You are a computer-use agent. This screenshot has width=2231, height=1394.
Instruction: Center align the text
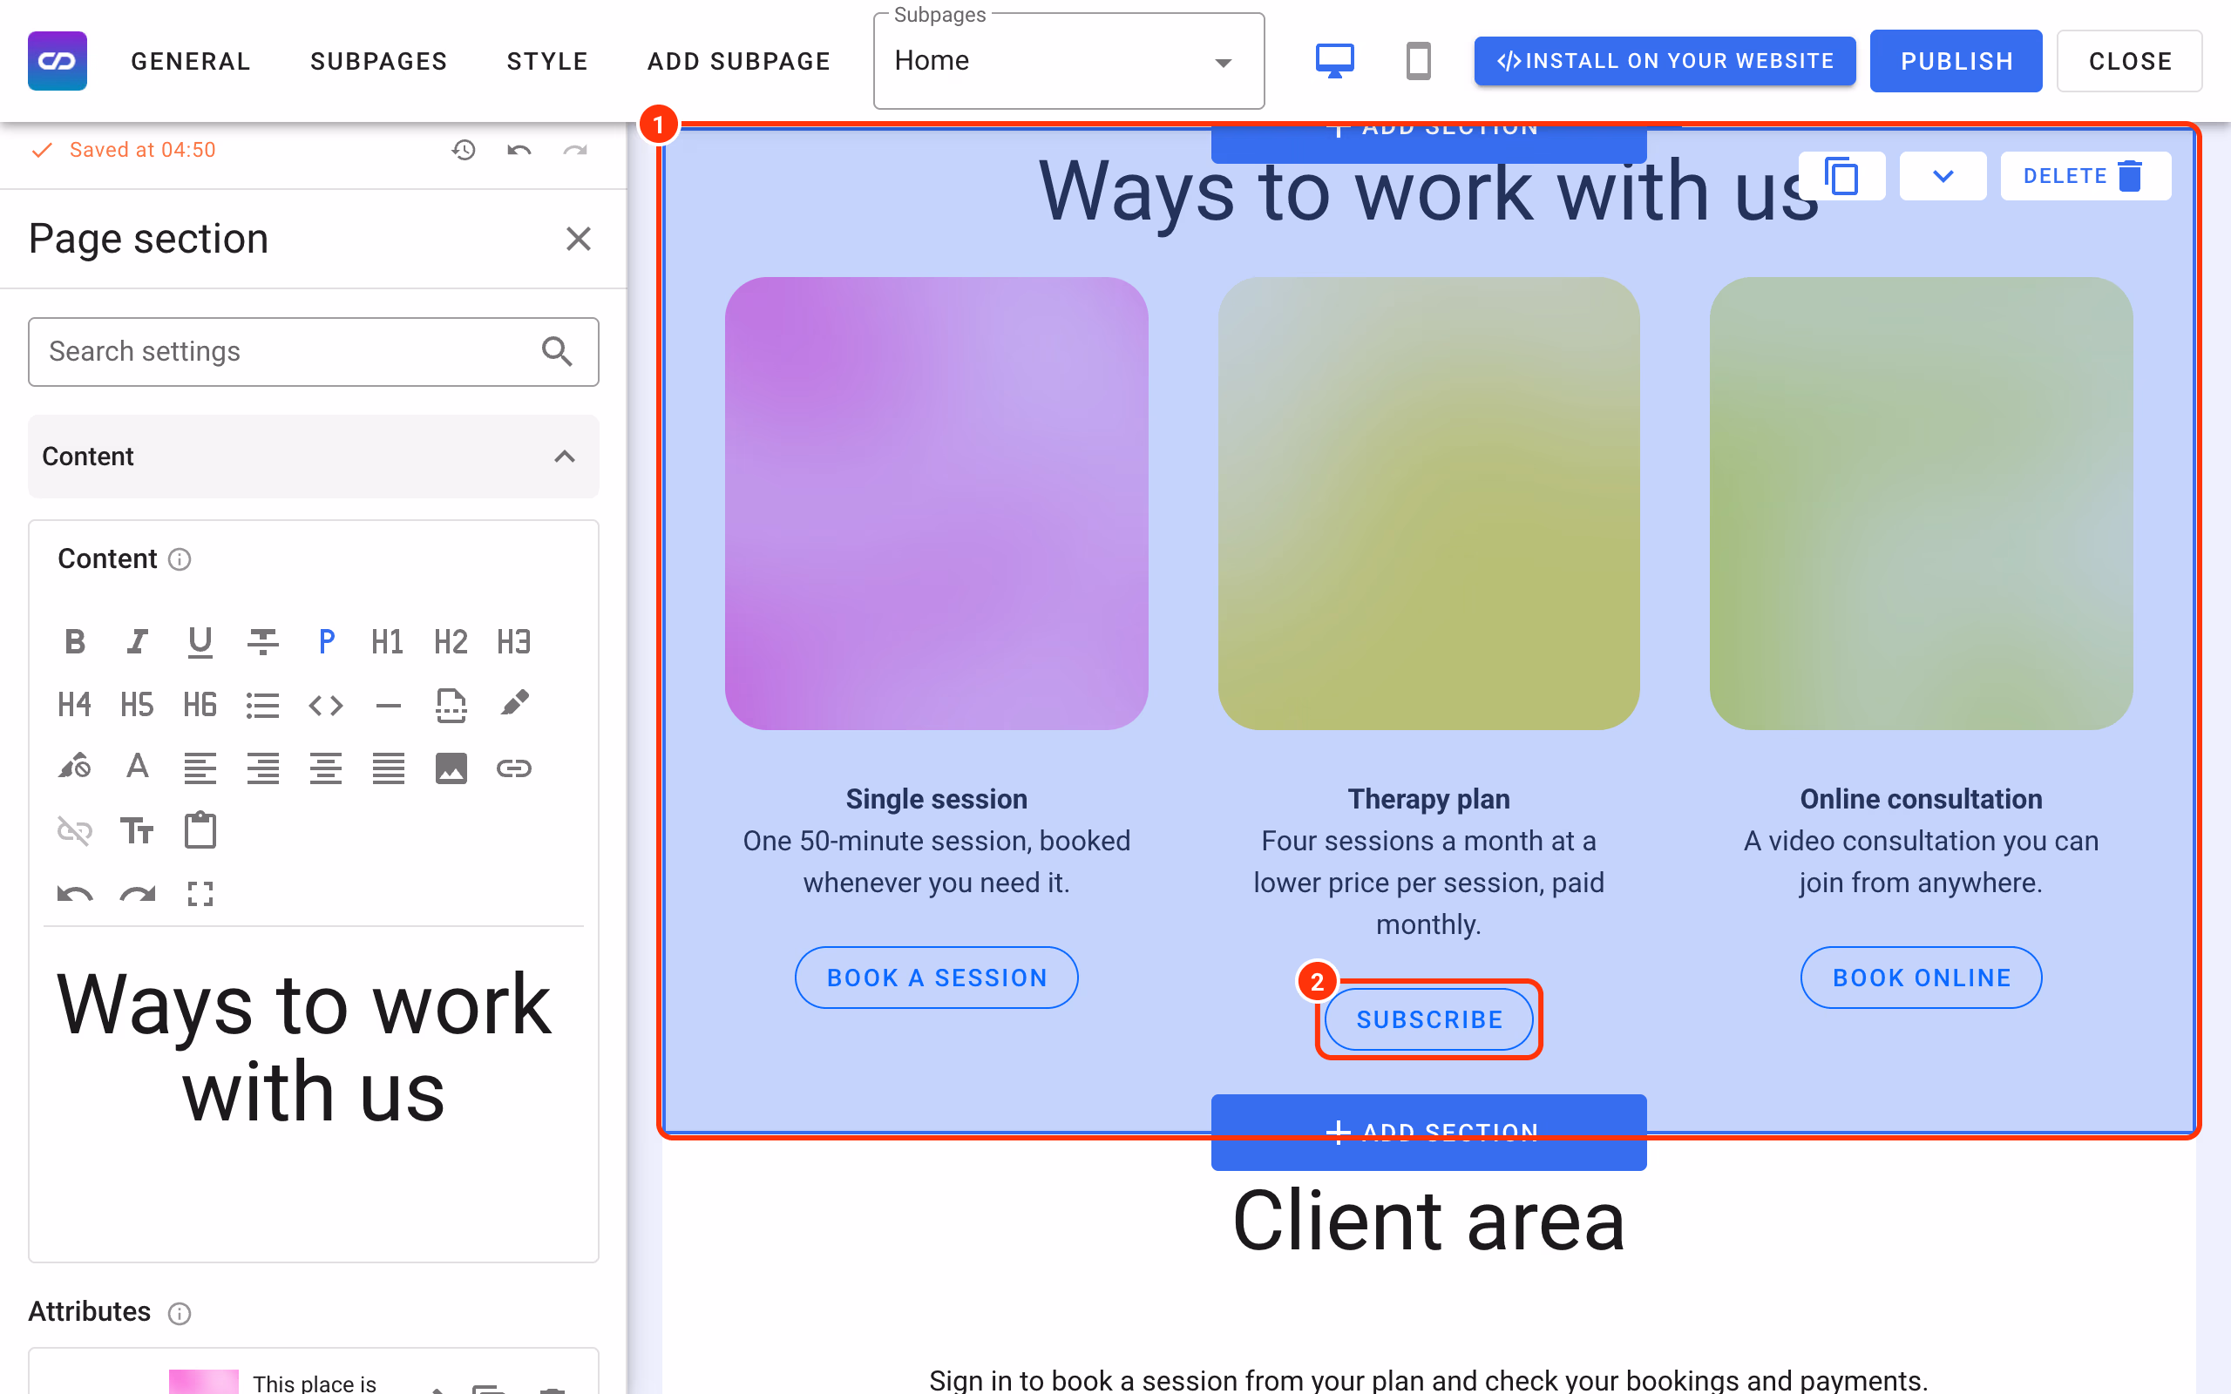[x=325, y=768]
